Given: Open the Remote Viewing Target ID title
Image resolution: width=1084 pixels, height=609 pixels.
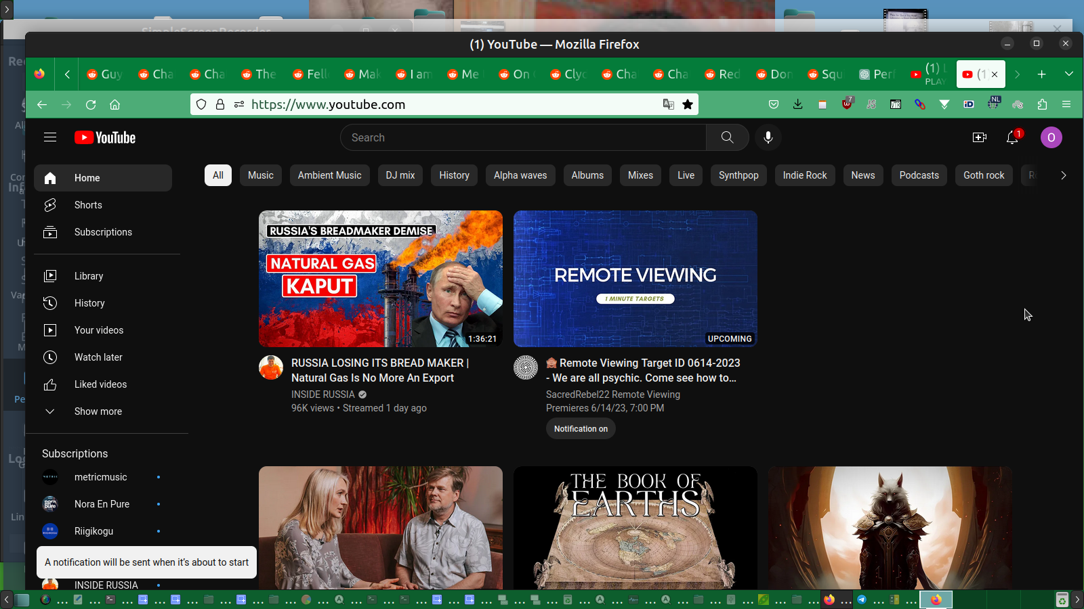Looking at the screenshot, I should [643, 371].
